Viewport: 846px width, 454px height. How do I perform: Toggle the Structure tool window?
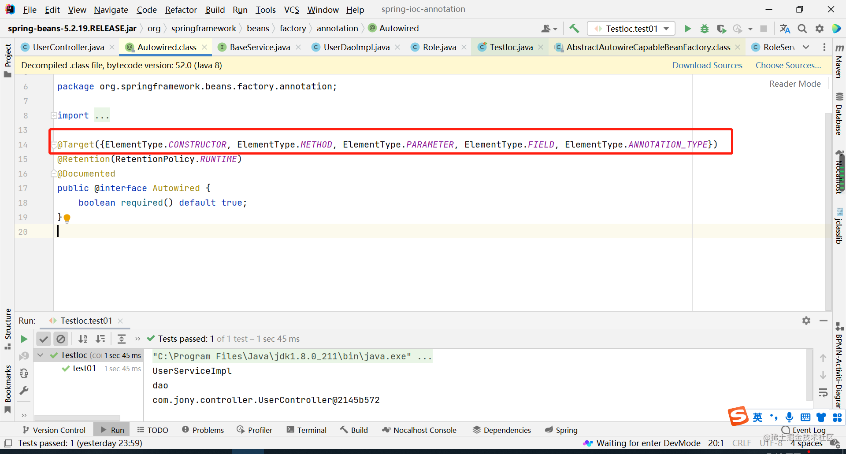[7, 329]
